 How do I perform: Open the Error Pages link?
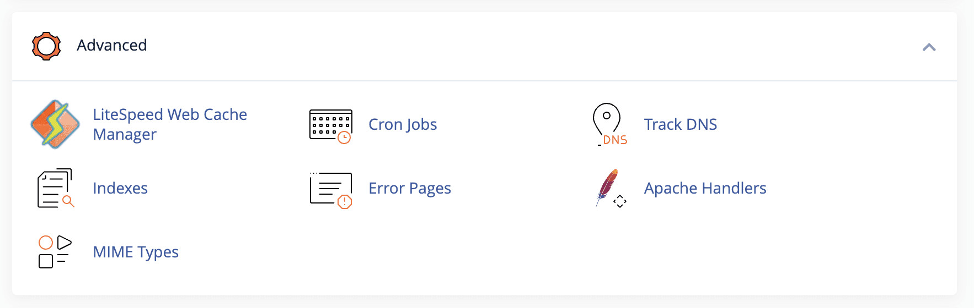coord(410,189)
